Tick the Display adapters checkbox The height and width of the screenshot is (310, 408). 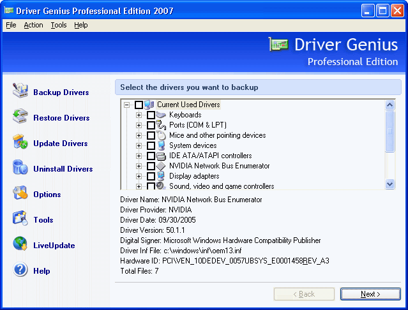(x=151, y=177)
